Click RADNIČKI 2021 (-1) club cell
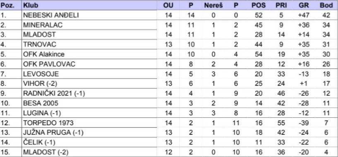 click(x=89, y=93)
